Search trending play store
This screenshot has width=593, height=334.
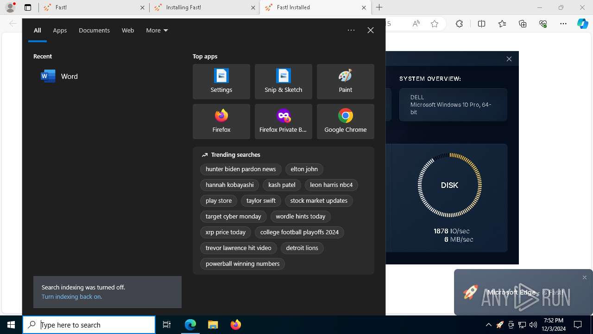(219, 201)
